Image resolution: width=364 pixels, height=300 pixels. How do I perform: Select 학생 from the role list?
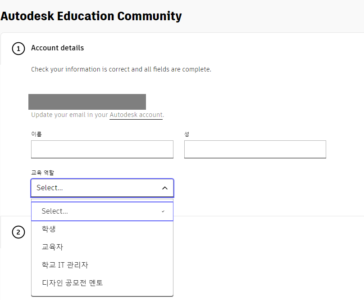pos(102,229)
